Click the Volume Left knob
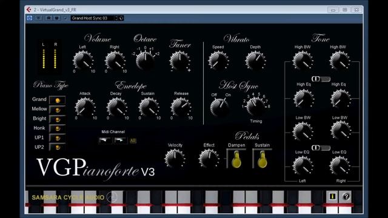 click(84, 61)
